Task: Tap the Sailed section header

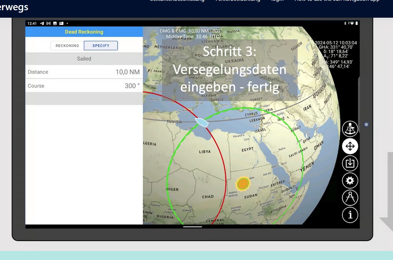Action: pos(84,59)
